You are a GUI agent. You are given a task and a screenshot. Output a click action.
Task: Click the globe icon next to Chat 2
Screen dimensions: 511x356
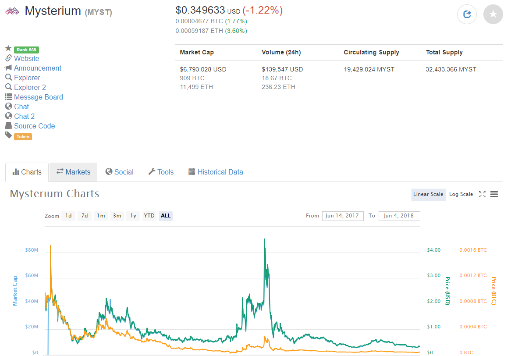pos(8,116)
